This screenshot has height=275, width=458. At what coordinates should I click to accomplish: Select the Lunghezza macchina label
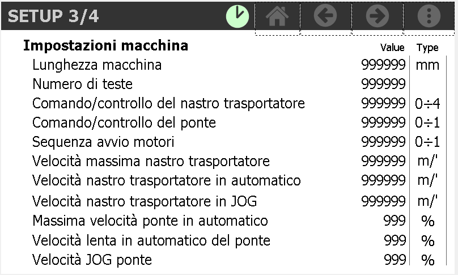97,65
